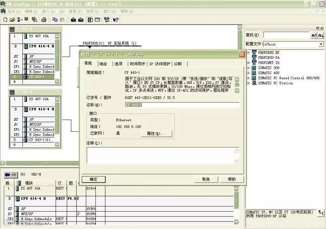Click the New station toolbar icon
The height and width of the screenshot is (229, 326).
coord(6,20)
